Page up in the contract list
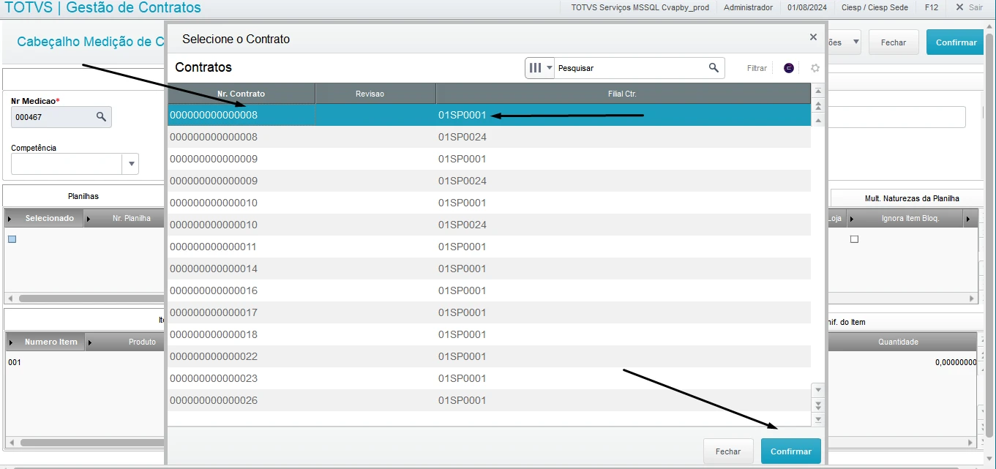Screen dimensions: 996x469 (x=818, y=105)
